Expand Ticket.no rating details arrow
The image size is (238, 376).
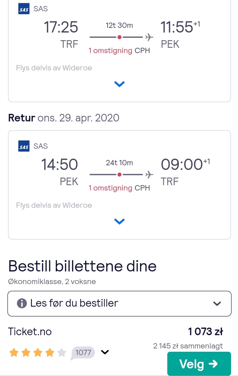click(x=105, y=352)
